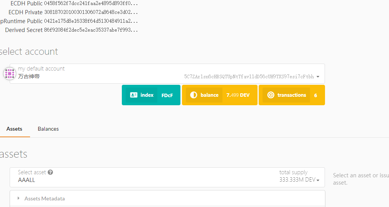Image resolution: width=389 pixels, height=207 pixels.
Task: Open the default account dropdown arrow
Action: 318,77
